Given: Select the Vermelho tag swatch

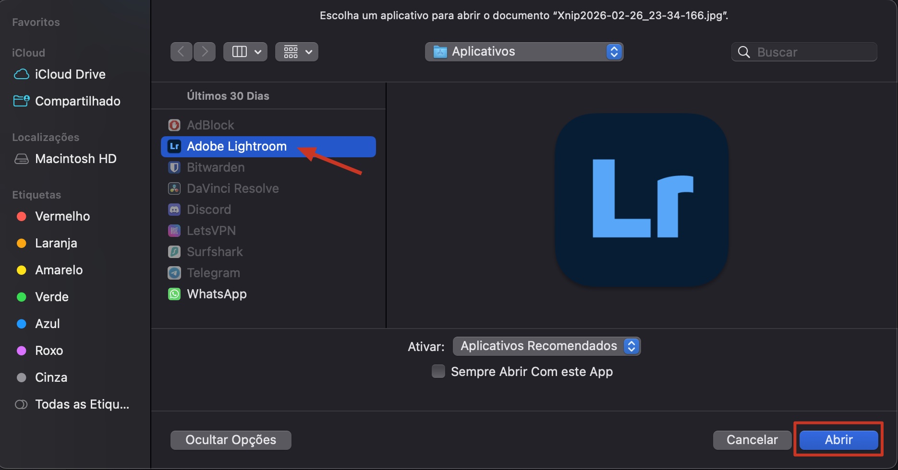Looking at the screenshot, I should pos(21,216).
